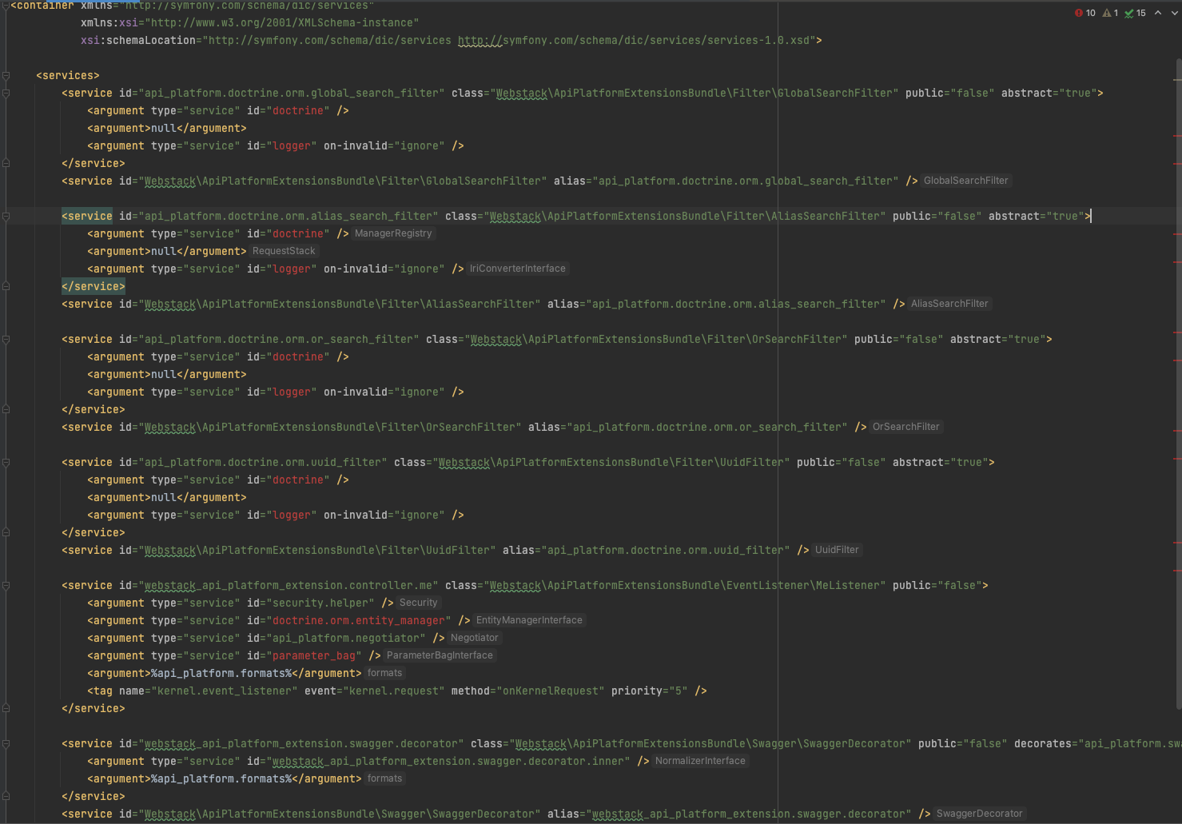Click the GlobalSearchFilter inlay hint
Image resolution: width=1182 pixels, height=824 pixels.
(x=965, y=181)
